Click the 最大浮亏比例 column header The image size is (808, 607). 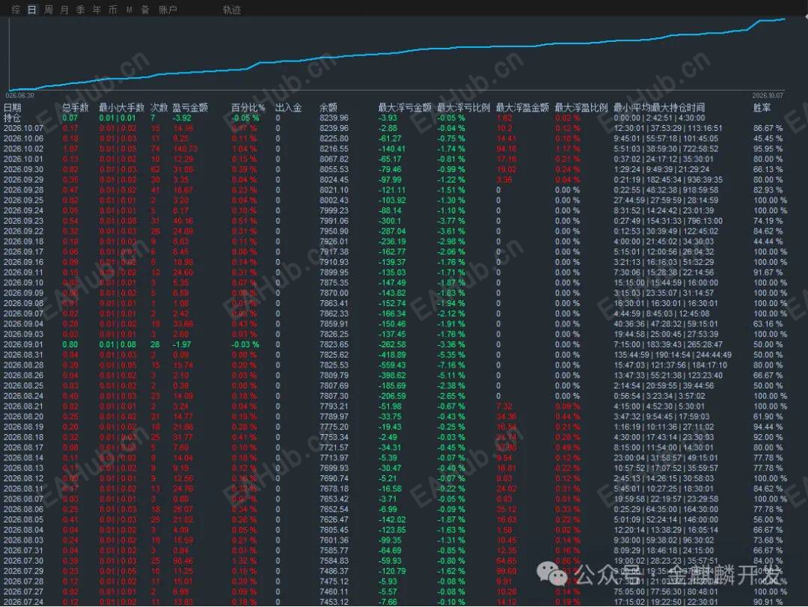464,107
